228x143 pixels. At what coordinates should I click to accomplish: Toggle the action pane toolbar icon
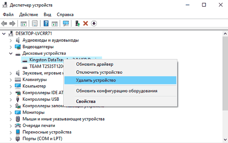[x=55, y=24]
